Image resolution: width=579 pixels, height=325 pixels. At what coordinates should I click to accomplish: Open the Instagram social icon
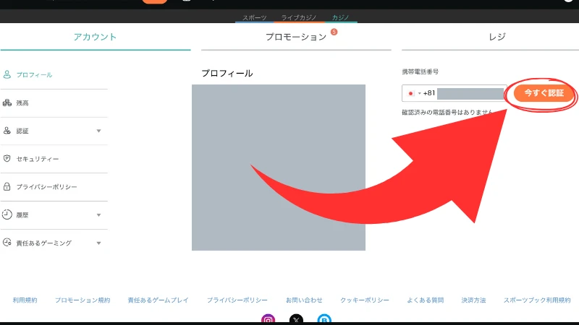[268, 319]
